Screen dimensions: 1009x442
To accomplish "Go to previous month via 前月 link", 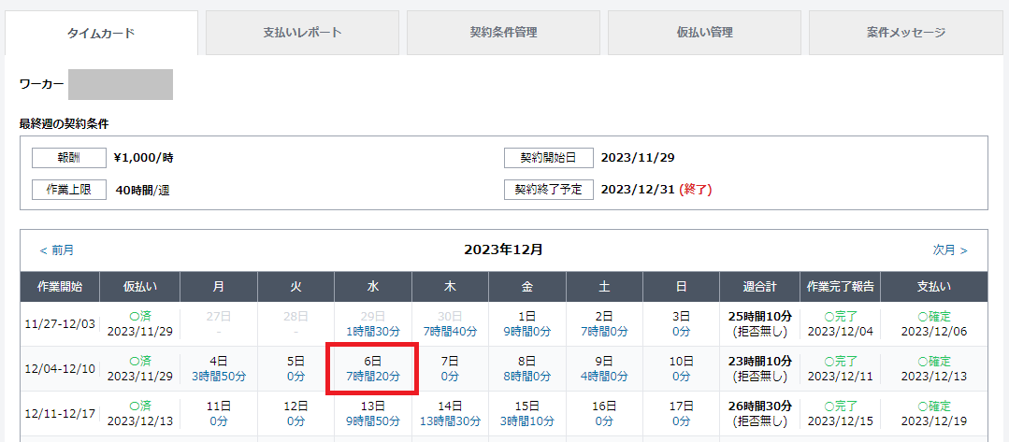I will (x=56, y=250).
